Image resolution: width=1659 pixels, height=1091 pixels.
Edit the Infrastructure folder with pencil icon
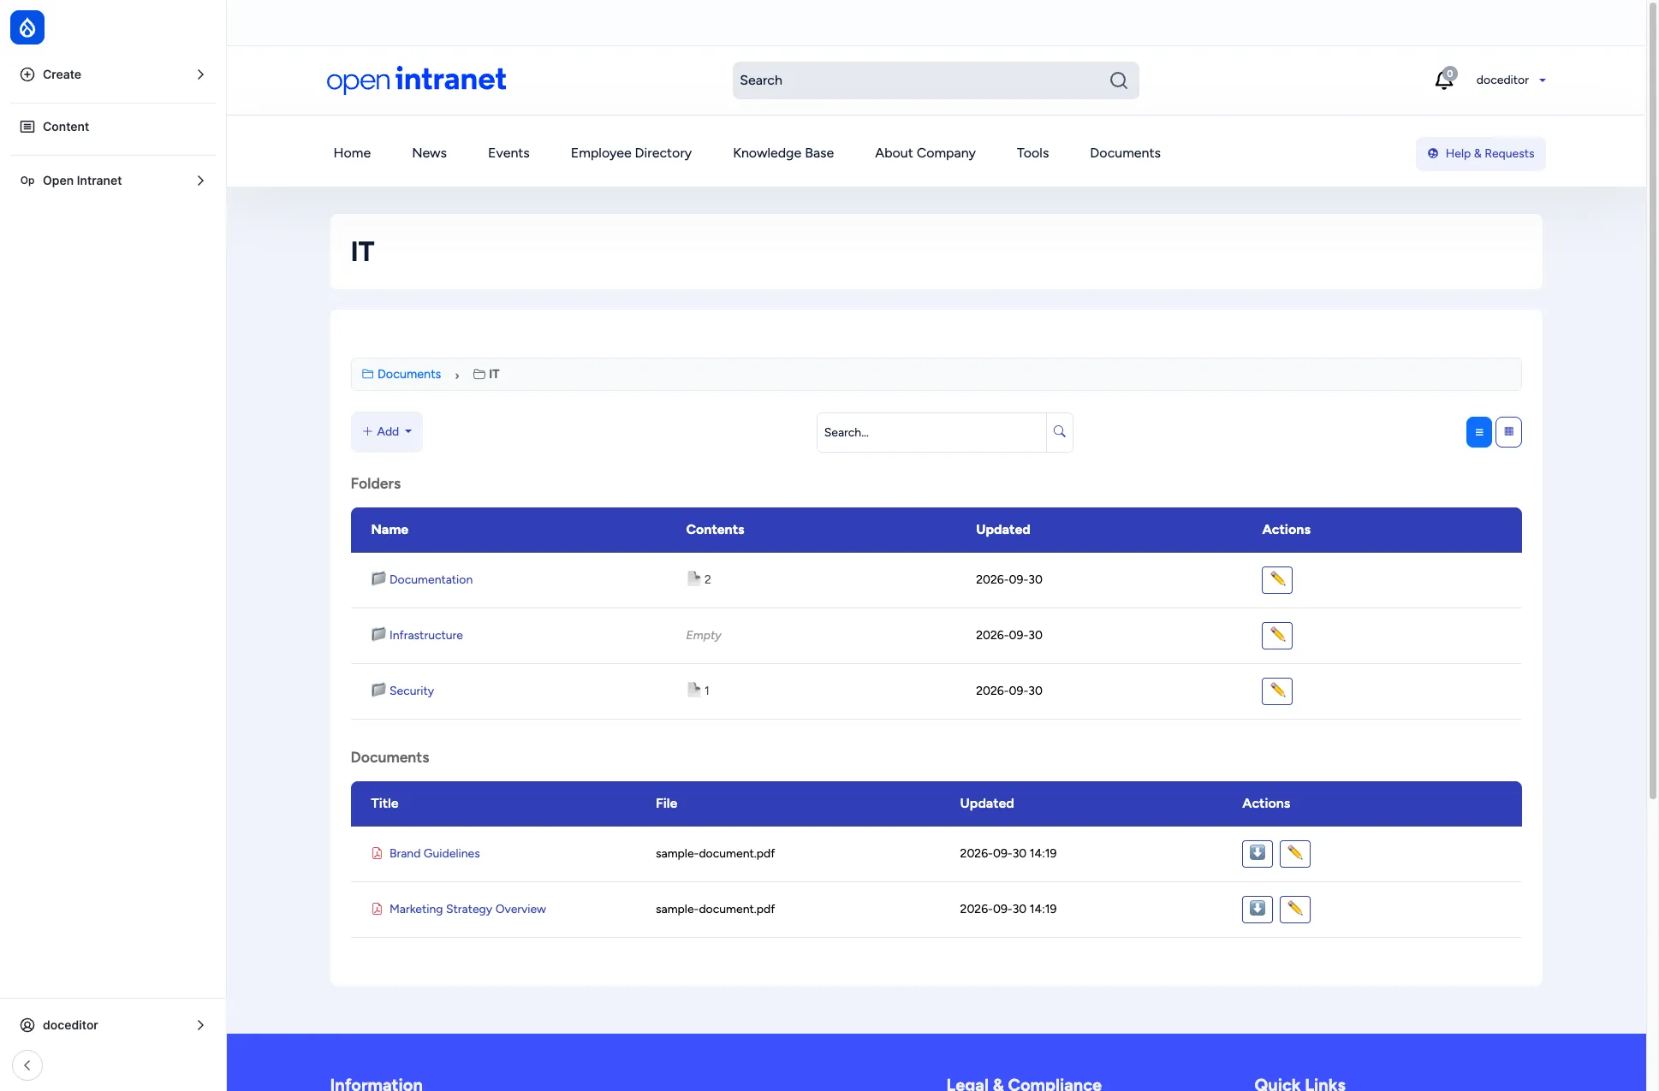point(1276,636)
